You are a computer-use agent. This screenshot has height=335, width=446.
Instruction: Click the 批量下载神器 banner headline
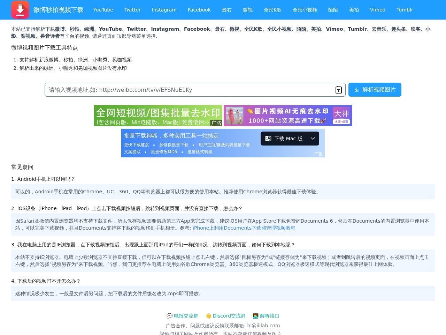click(171, 136)
